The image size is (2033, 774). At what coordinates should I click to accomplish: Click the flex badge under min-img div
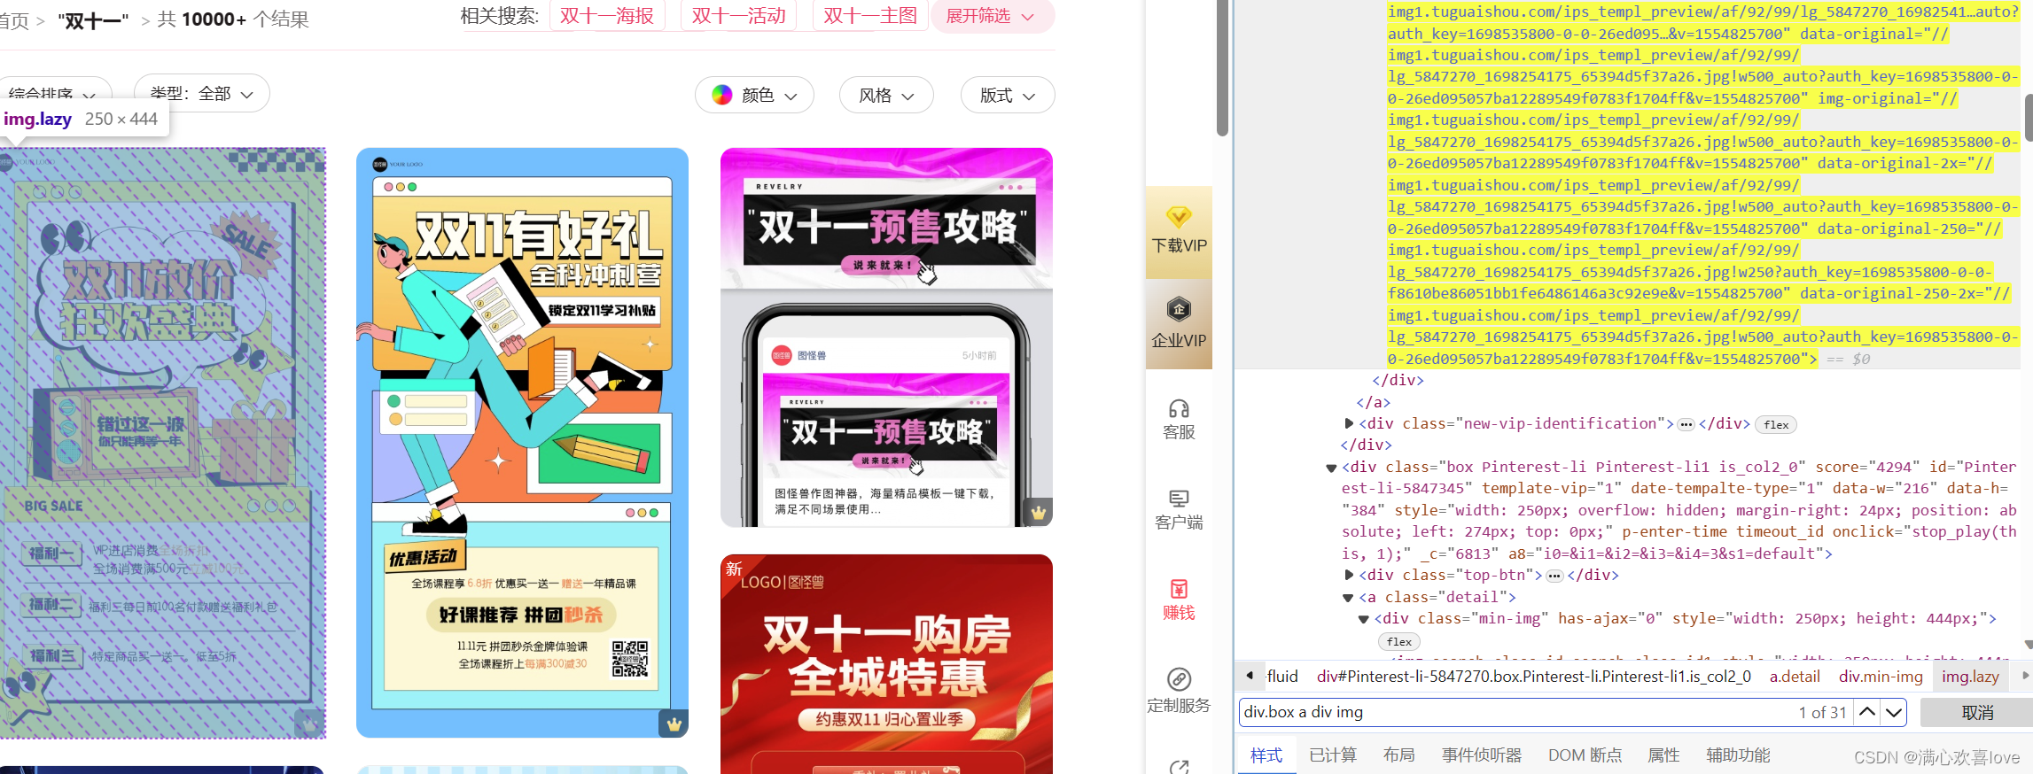(1399, 642)
